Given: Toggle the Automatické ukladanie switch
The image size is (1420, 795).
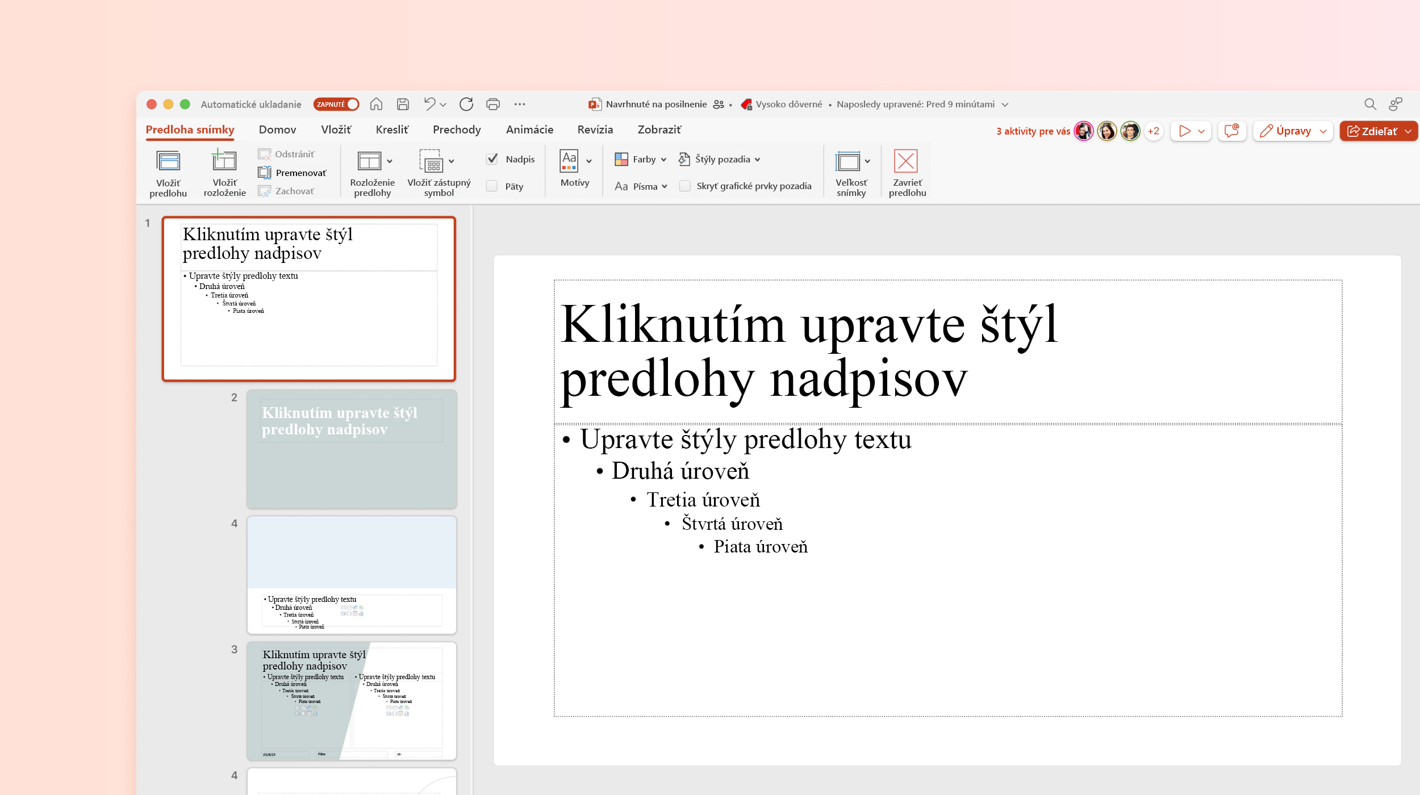Looking at the screenshot, I should (336, 104).
